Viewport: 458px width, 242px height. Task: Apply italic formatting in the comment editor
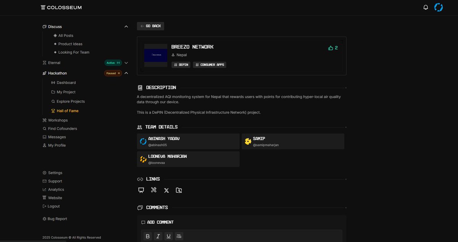tap(158, 236)
